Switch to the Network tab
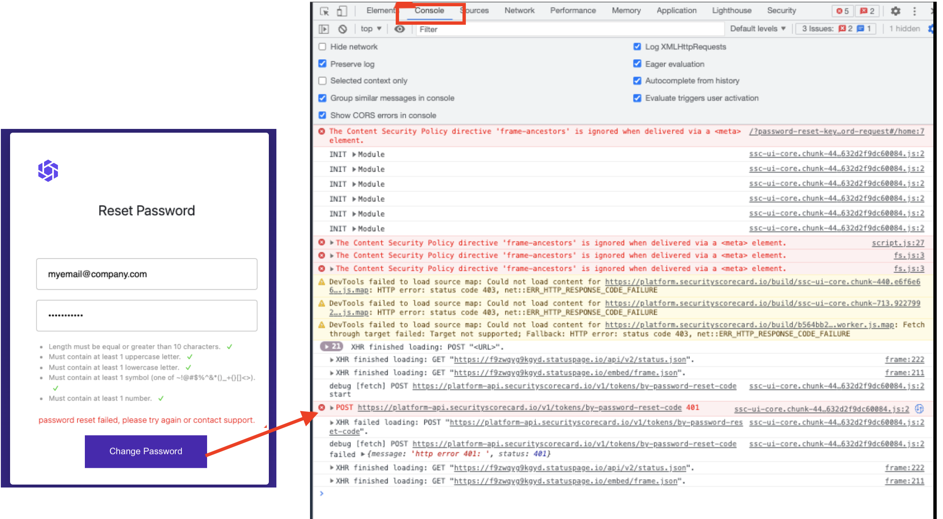943x519 pixels. pyautogui.click(x=520, y=10)
